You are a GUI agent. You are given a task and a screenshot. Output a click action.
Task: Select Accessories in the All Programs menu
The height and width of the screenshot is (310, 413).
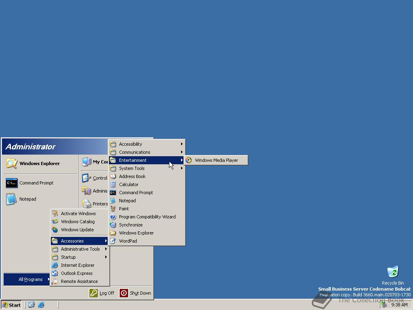tap(79, 241)
